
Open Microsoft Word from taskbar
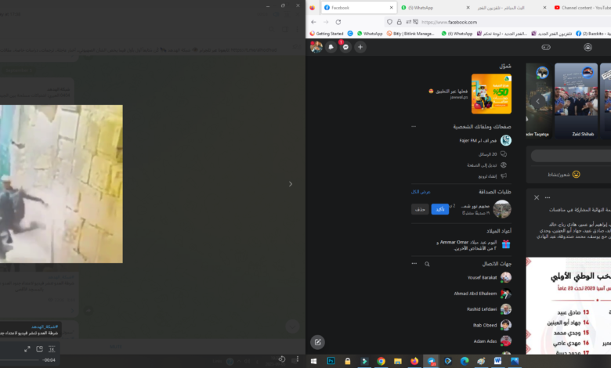click(x=497, y=361)
